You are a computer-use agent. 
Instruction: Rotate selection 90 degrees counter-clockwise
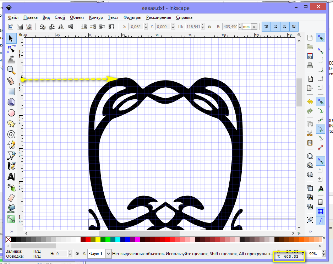43,27
